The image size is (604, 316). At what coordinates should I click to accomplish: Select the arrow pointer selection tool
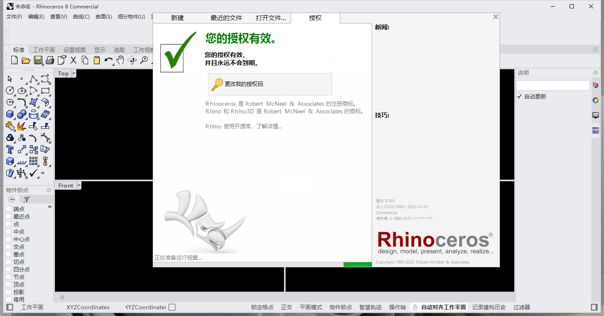[10, 79]
